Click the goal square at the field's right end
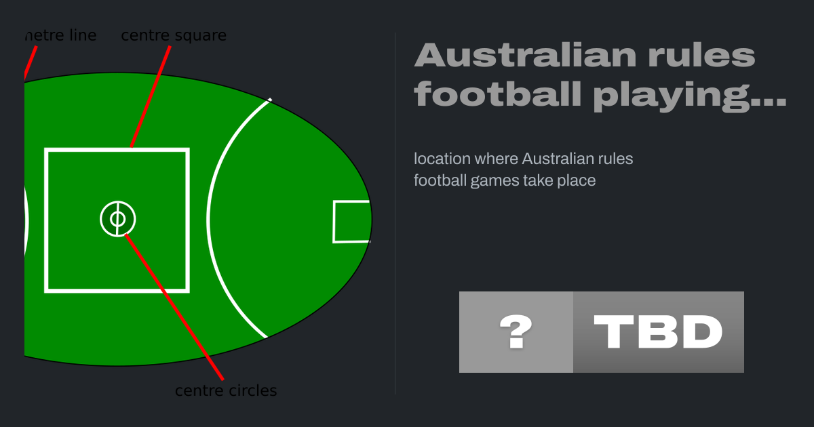The width and height of the screenshot is (814, 427). (351, 222)
